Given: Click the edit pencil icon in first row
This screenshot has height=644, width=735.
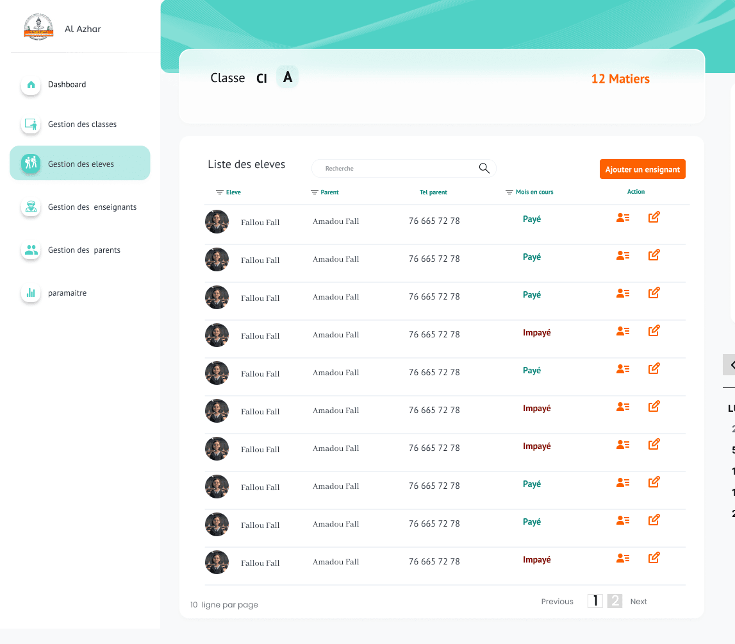Looking at the screenshot, I should point(654,217).
